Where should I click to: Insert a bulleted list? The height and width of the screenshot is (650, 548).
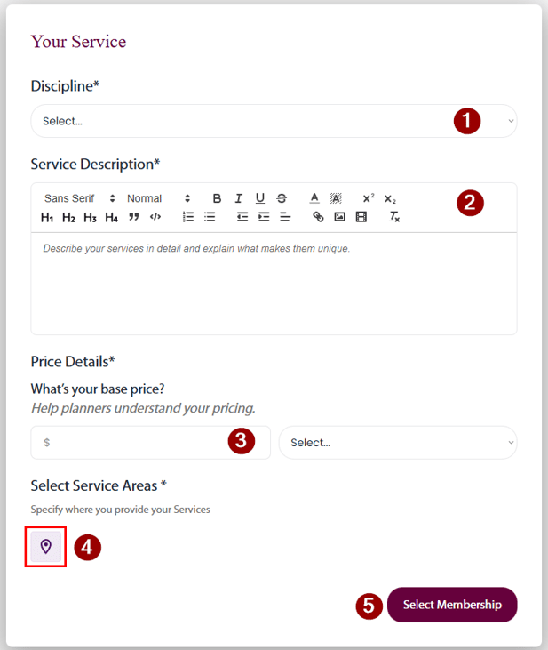[210, 217]
